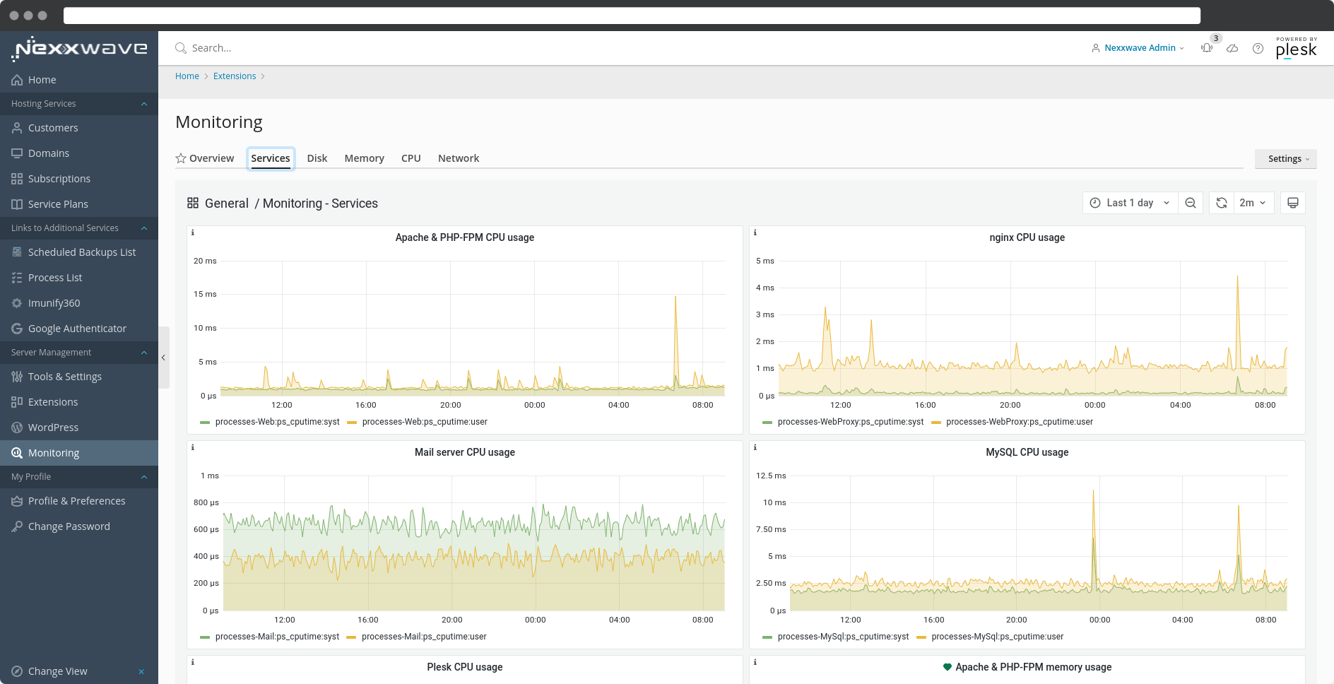This screenshot has height=684, width=1334.
Task: Click the user icon beside Nexxwave Admin
Action: [x=1096, y=48]
